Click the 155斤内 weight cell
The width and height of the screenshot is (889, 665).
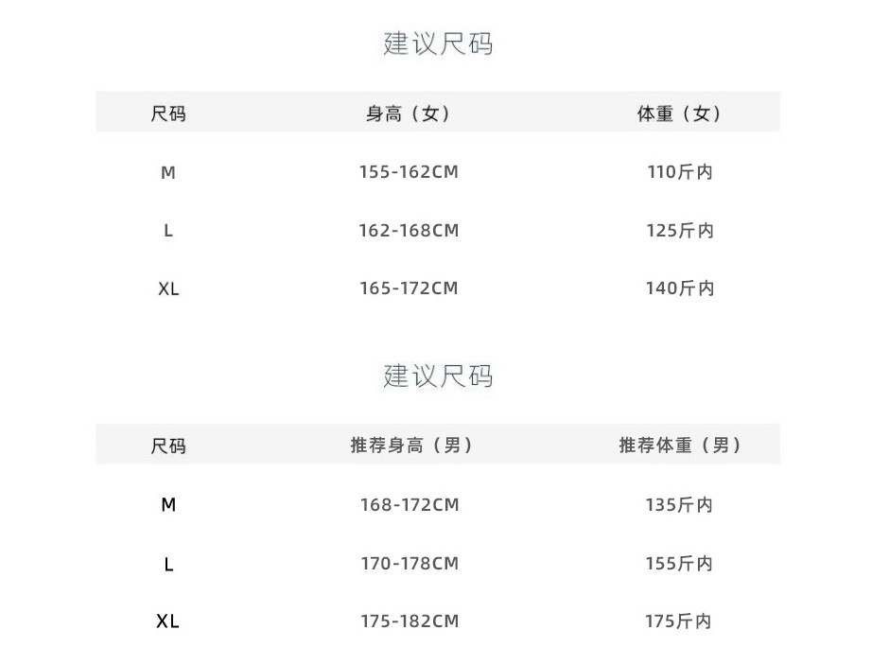[x=679, y=564]
